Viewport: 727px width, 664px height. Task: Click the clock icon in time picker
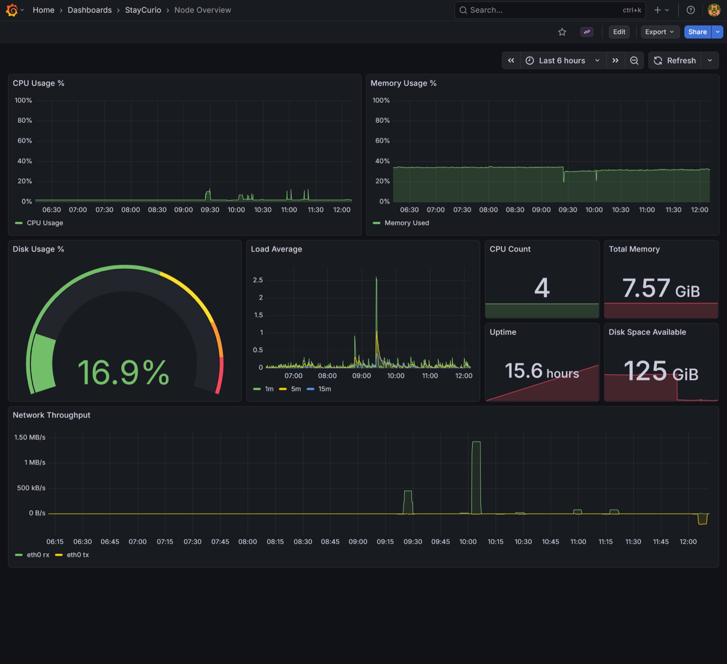tap(529, 61)
